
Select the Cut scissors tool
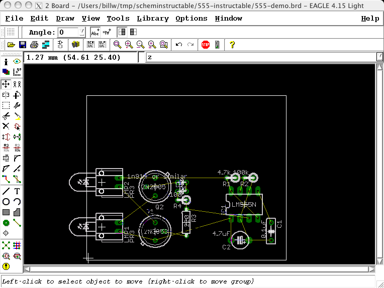tap(6, 116)
